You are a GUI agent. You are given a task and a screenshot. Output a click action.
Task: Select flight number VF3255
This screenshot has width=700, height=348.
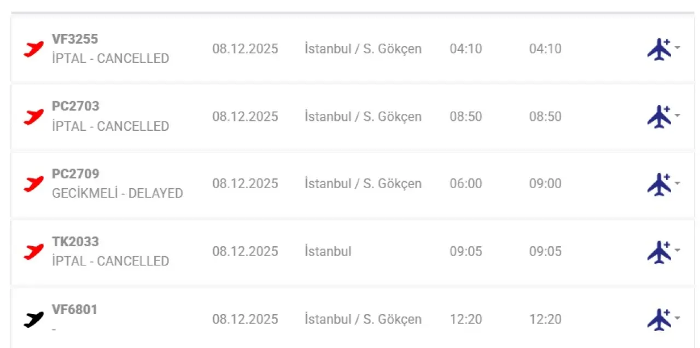pos(75,39)
